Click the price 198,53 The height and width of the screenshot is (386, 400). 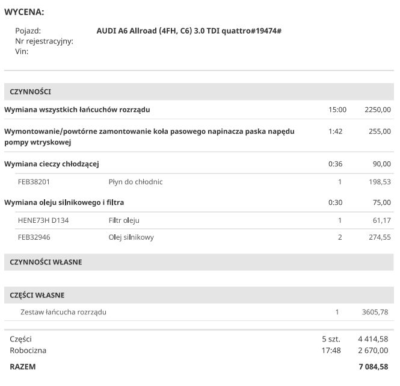click(380, 182)
